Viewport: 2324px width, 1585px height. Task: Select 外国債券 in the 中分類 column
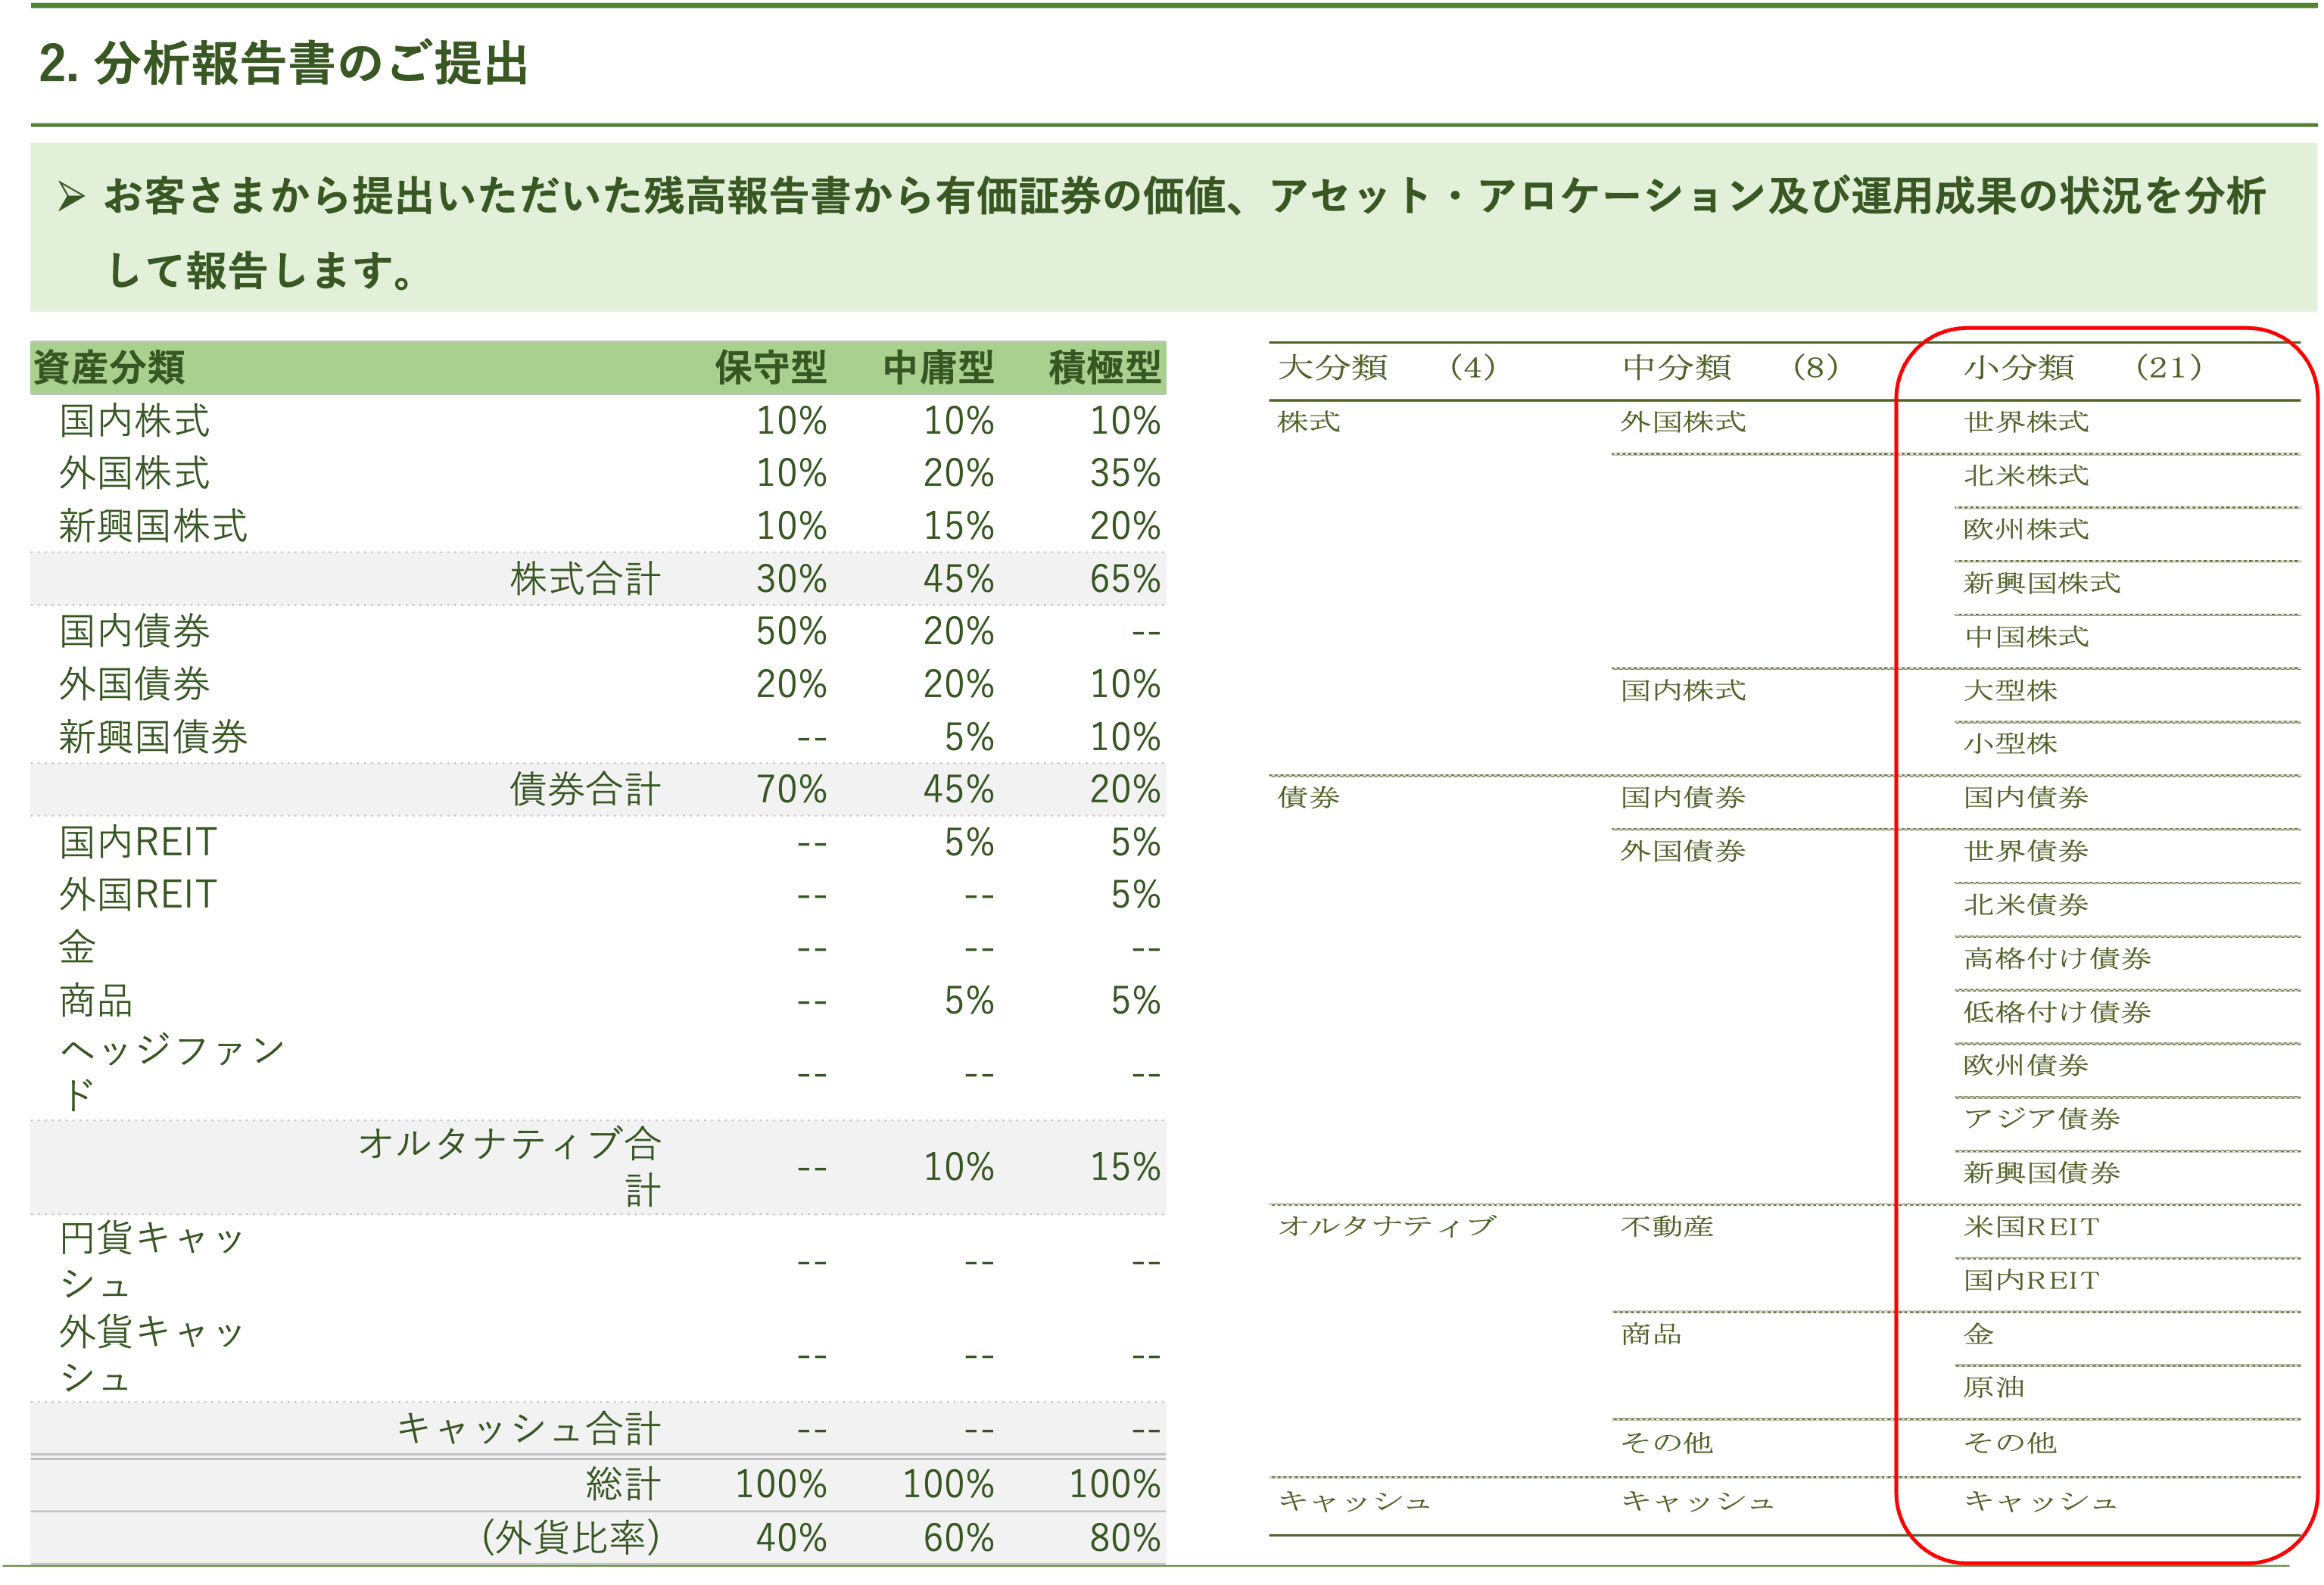[x=1683, y=851]
